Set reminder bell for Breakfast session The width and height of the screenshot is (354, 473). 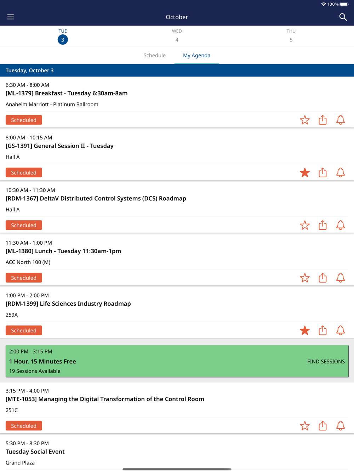[x=341, y=120]
